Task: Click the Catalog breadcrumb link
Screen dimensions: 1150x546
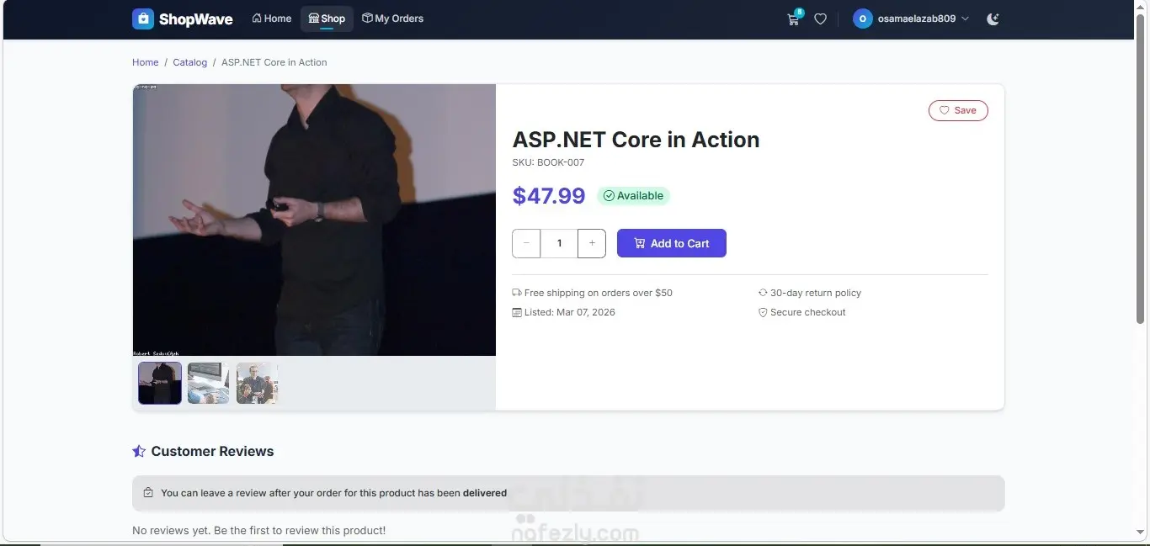Action: click(189, 62)
